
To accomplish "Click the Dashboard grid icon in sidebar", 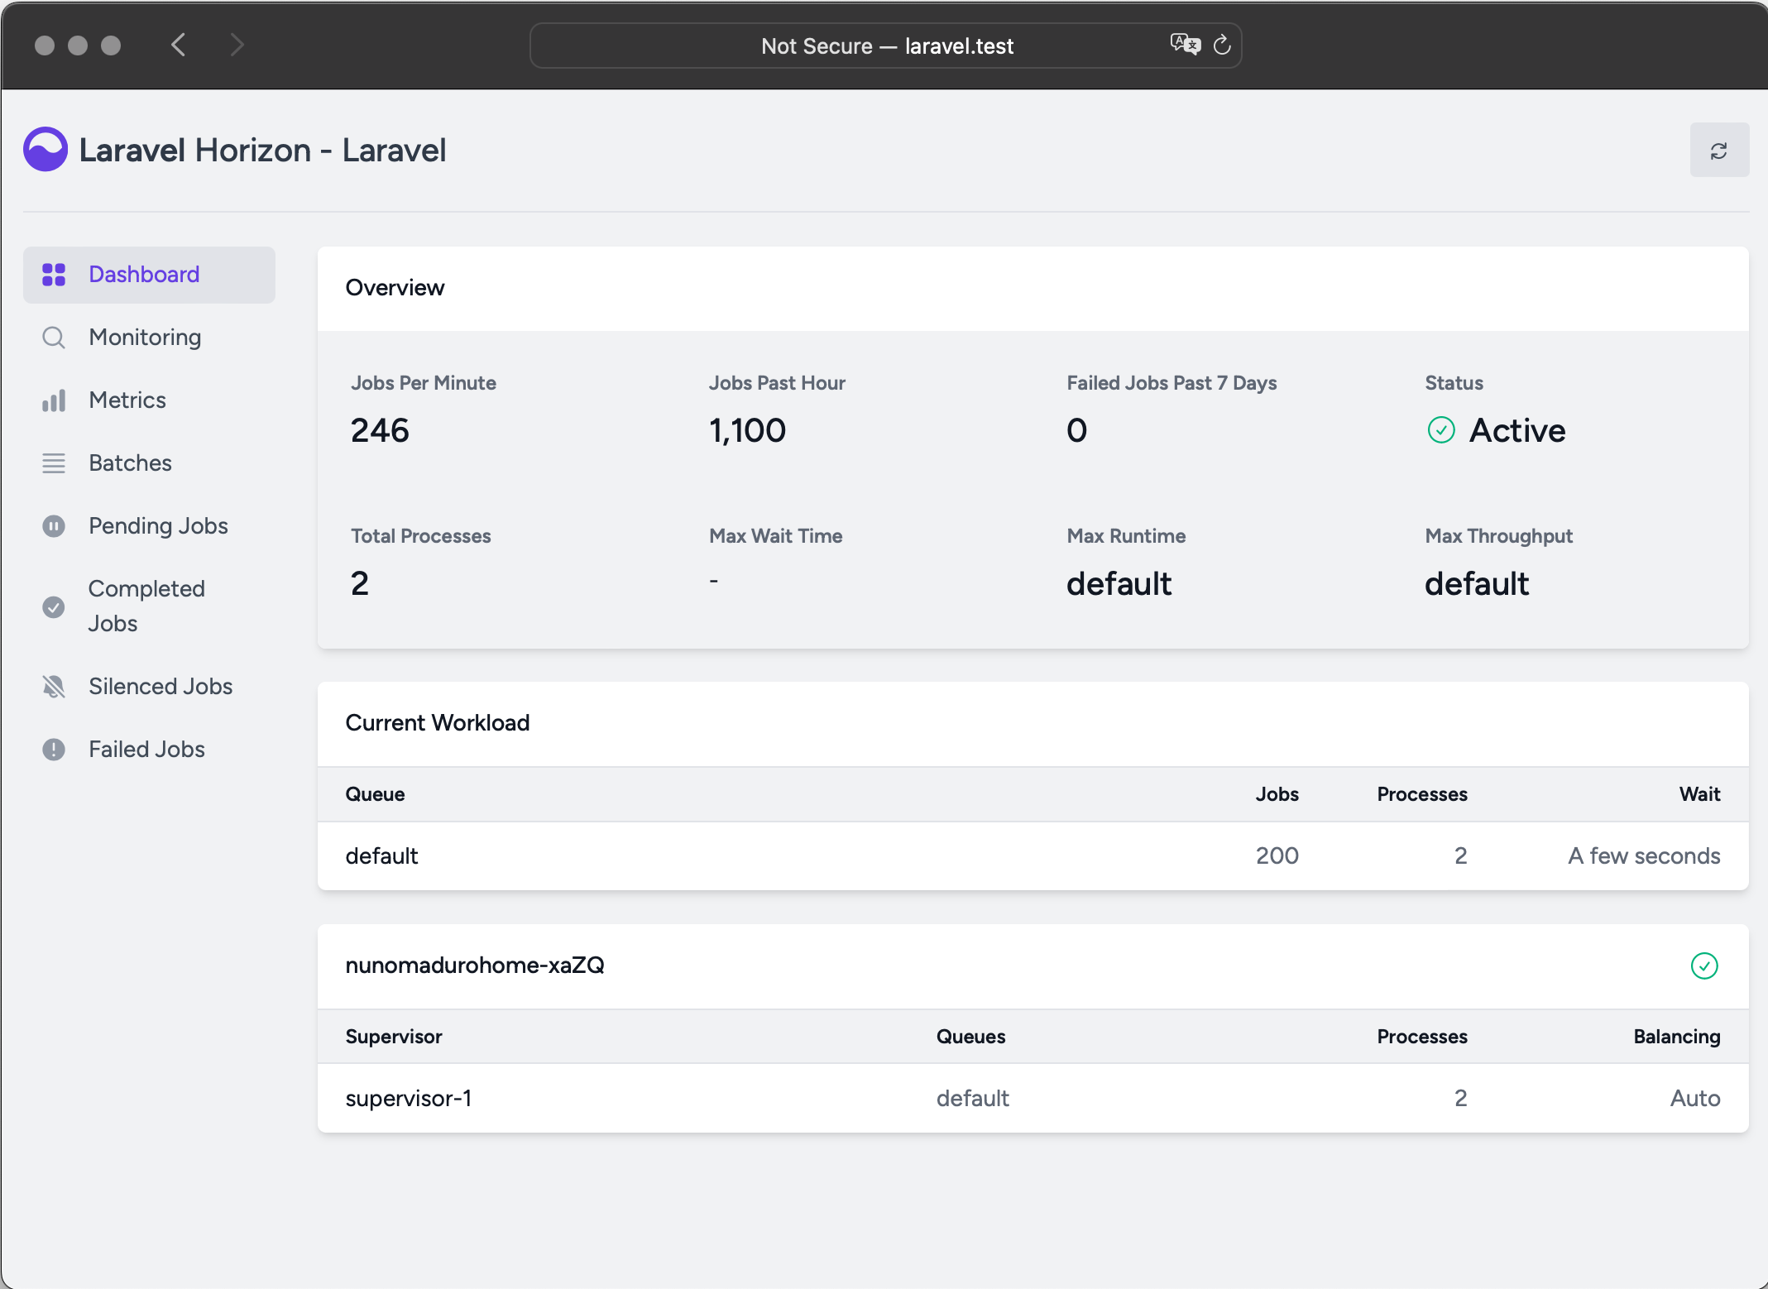I will 54,275.
